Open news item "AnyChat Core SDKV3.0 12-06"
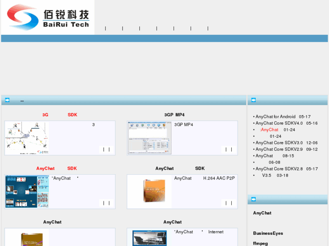The height and width of the screenshot is (246, 329). (286, 143)
